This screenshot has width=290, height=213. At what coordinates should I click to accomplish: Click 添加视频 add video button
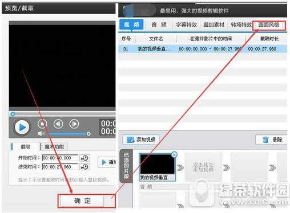(x=141, y=140)
